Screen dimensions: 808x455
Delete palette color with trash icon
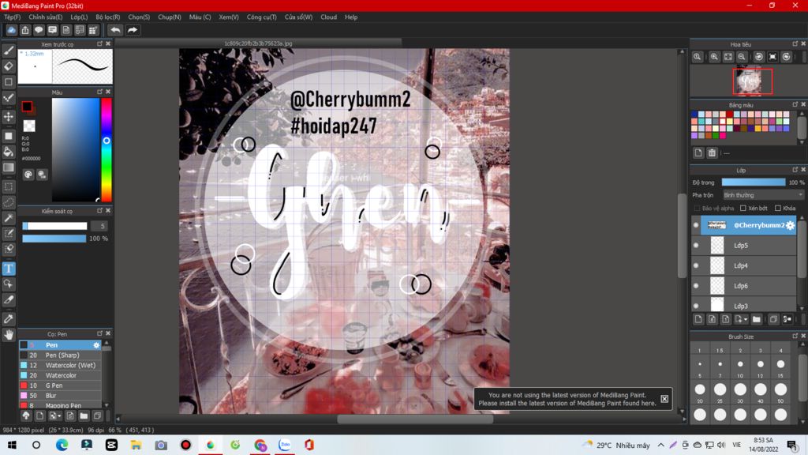coord(712,152)
